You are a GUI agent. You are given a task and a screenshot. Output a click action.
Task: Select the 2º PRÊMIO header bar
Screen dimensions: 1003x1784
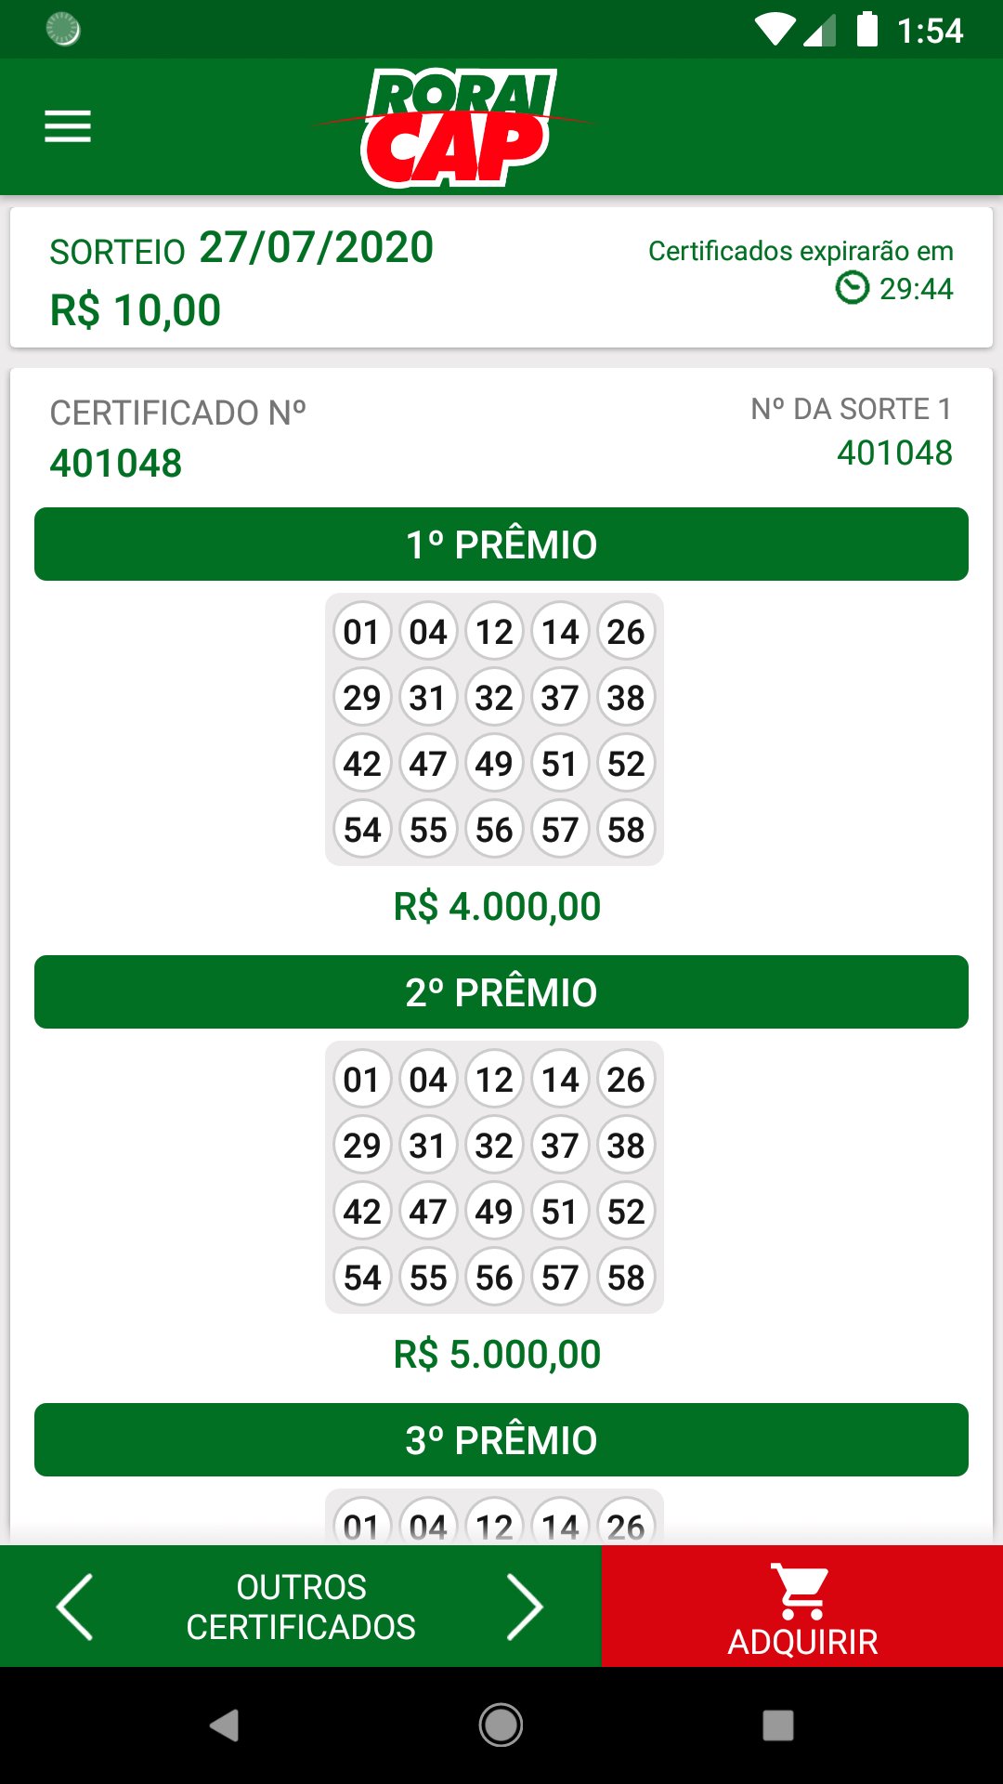[501, 992]
